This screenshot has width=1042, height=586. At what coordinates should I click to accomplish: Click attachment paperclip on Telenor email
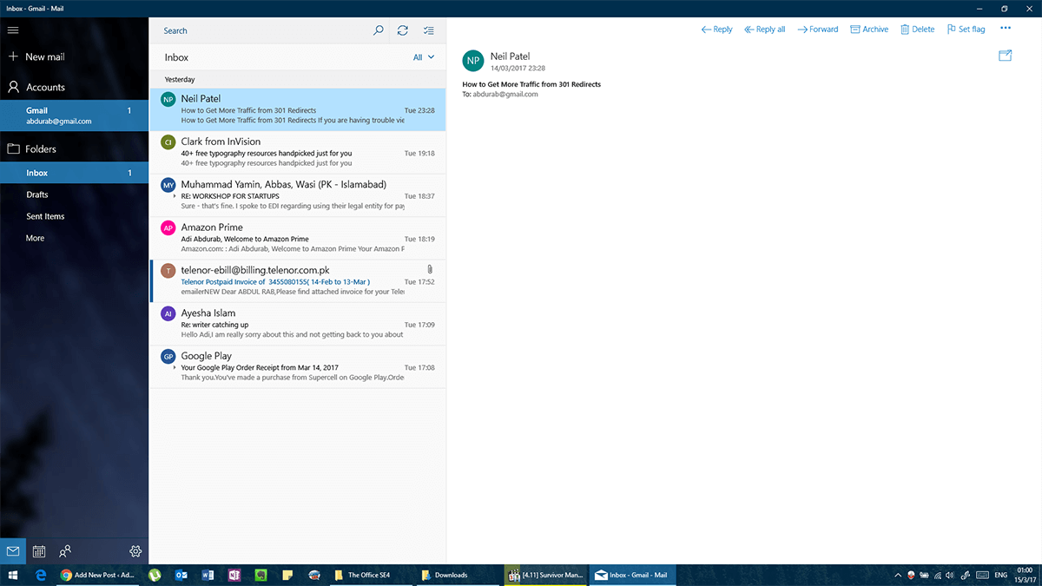(x=430, y=270)
